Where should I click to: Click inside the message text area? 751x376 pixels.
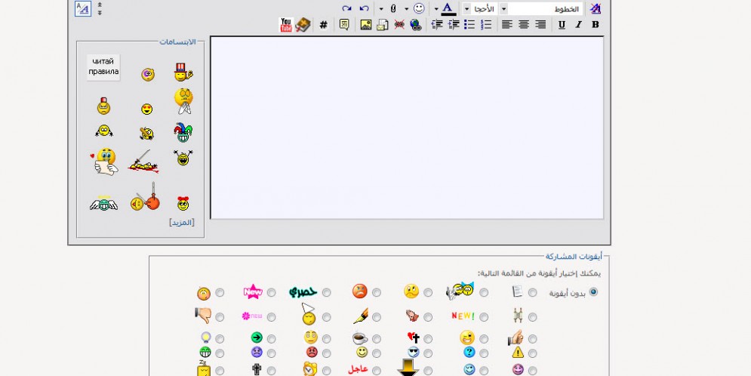tap(407, 128)
